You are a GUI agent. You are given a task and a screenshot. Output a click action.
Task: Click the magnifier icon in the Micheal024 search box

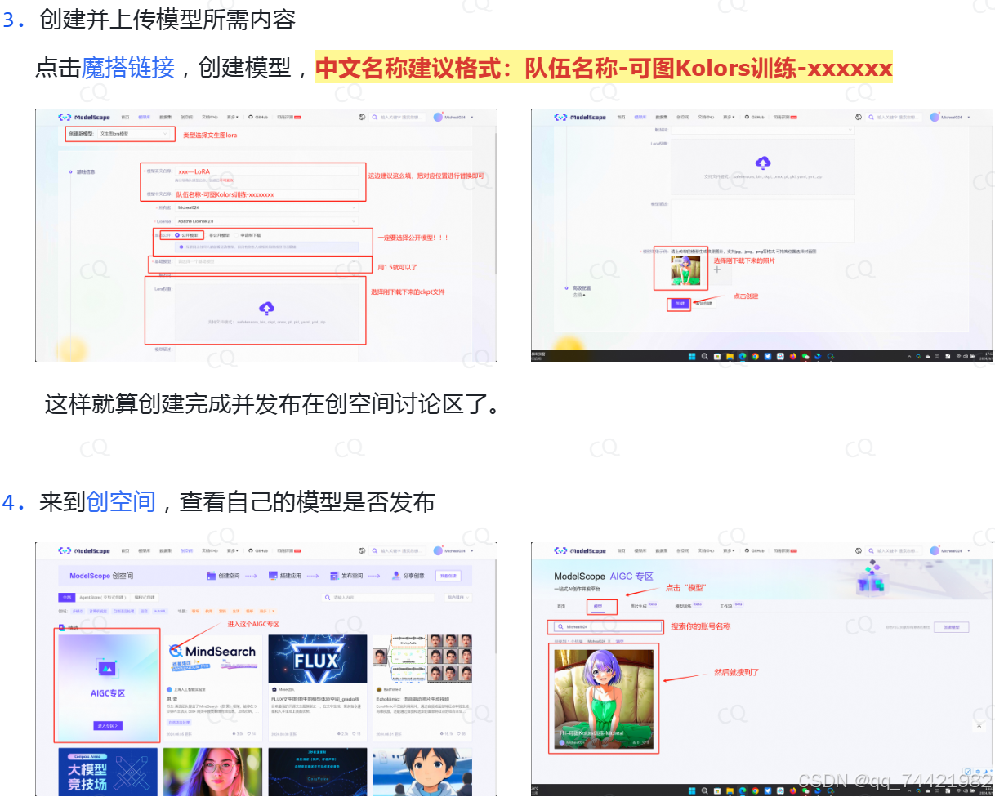pos(560,627)
